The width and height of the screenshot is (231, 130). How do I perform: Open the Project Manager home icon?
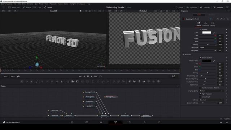221,122
